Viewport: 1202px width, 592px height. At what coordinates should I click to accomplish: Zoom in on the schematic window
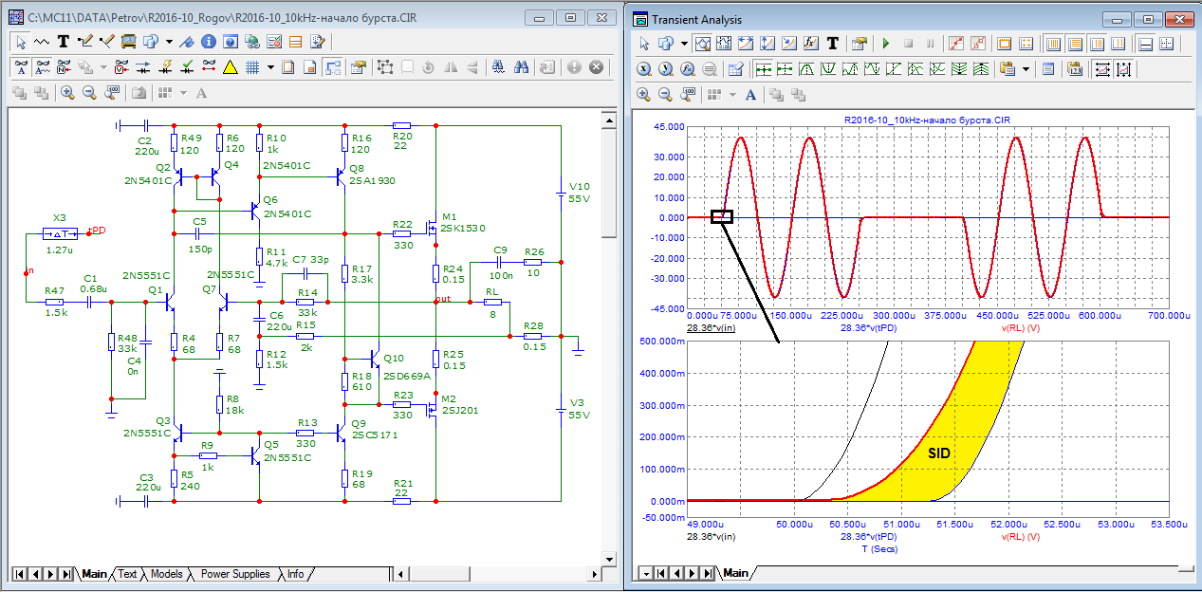(x=67, y=93)
